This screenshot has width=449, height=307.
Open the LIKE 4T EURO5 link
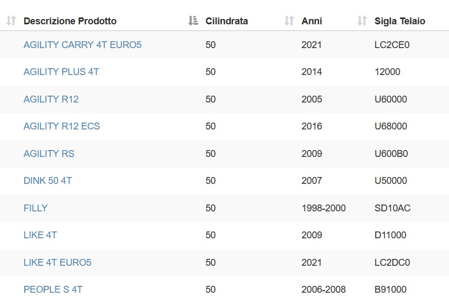click(57, 262)
